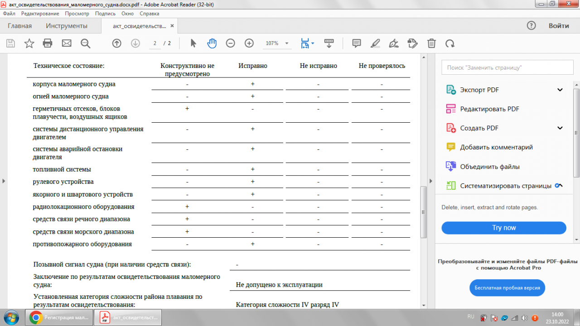
Task: Click the Систематизировать страницы tool icon
Action: coord(450,186)
